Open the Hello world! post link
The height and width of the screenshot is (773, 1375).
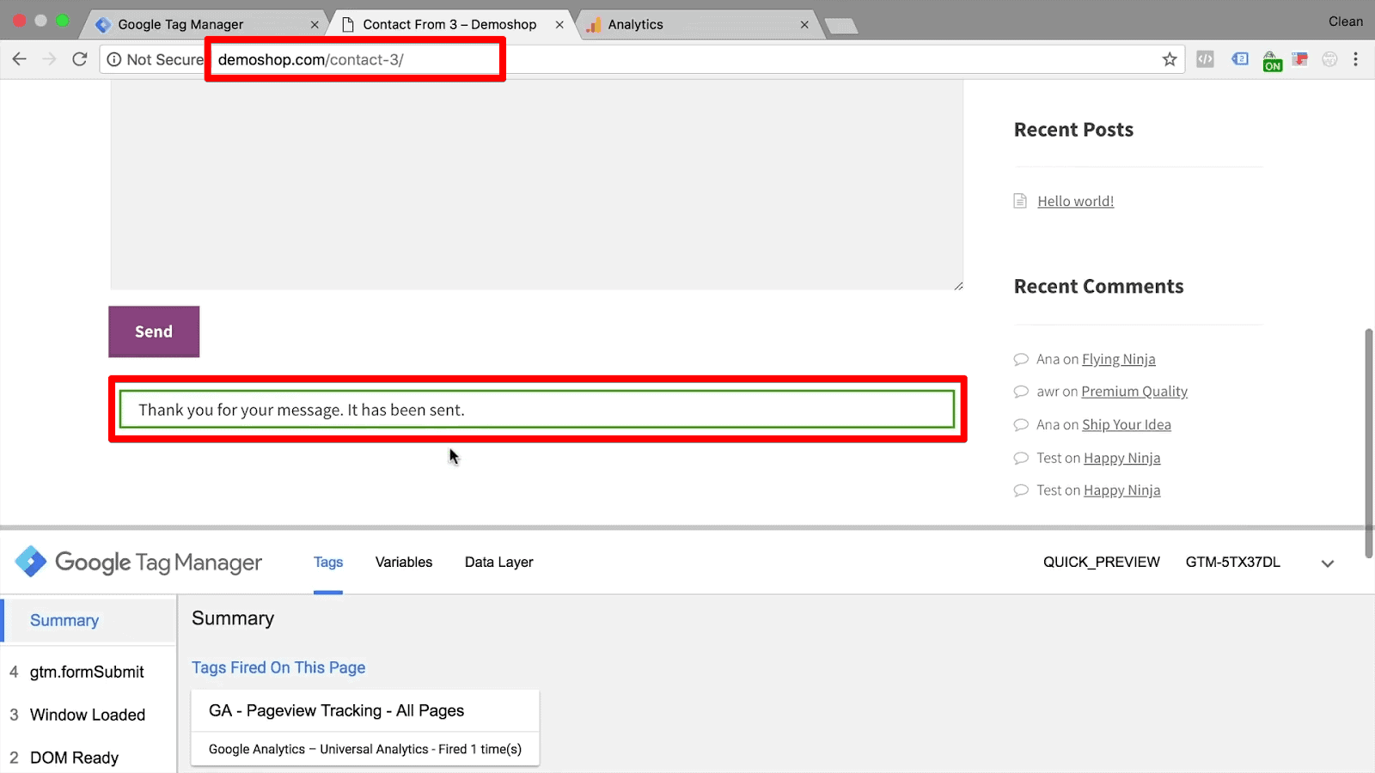[x=1075, y=200]
